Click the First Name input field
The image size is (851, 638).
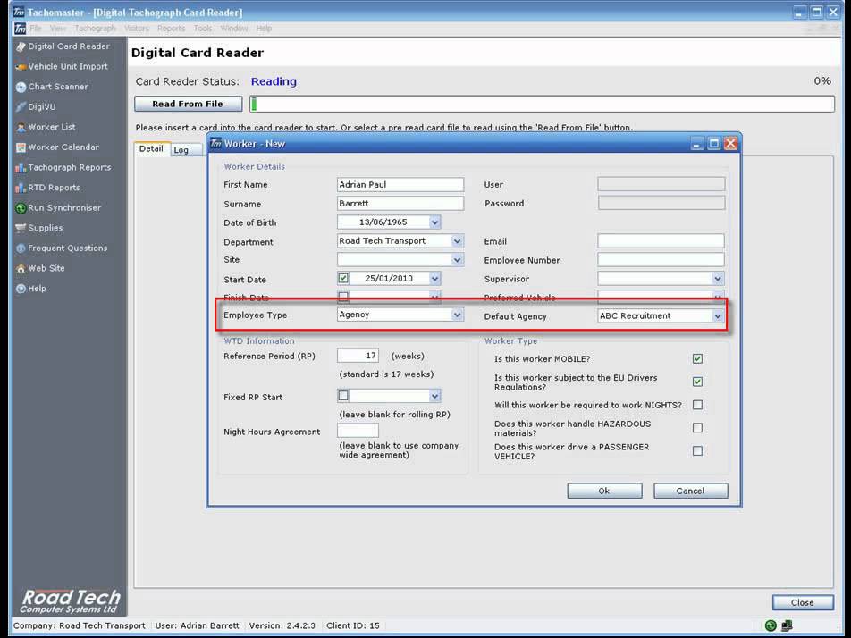400,184
